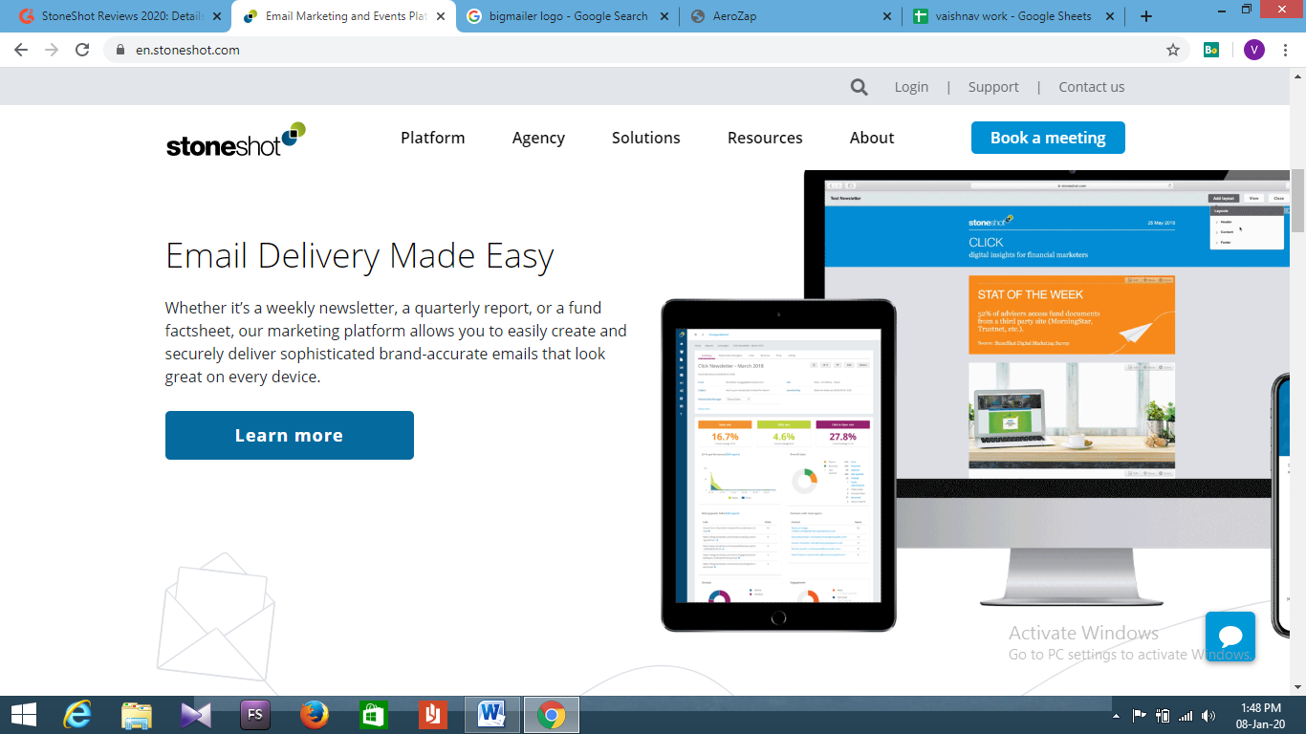The image size is (1306, 734).
Task: Open the About menu
Action: (x=872, y=138)
